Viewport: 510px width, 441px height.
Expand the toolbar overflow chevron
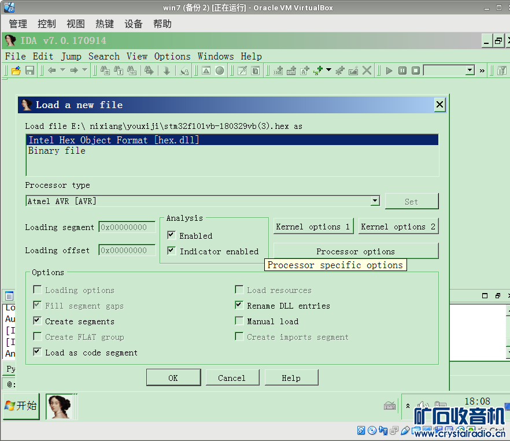pyautogui.click(x=482, y=71)
